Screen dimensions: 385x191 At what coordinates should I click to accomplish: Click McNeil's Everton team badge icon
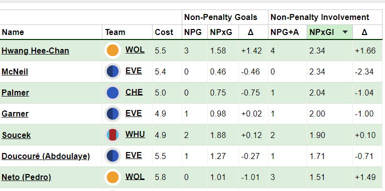(113, 71)
